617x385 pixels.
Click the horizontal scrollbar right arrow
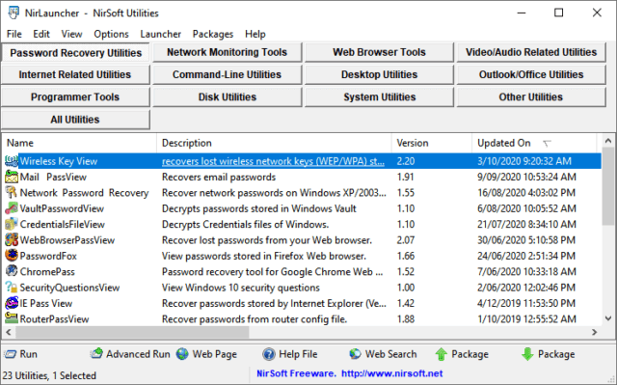595,332
